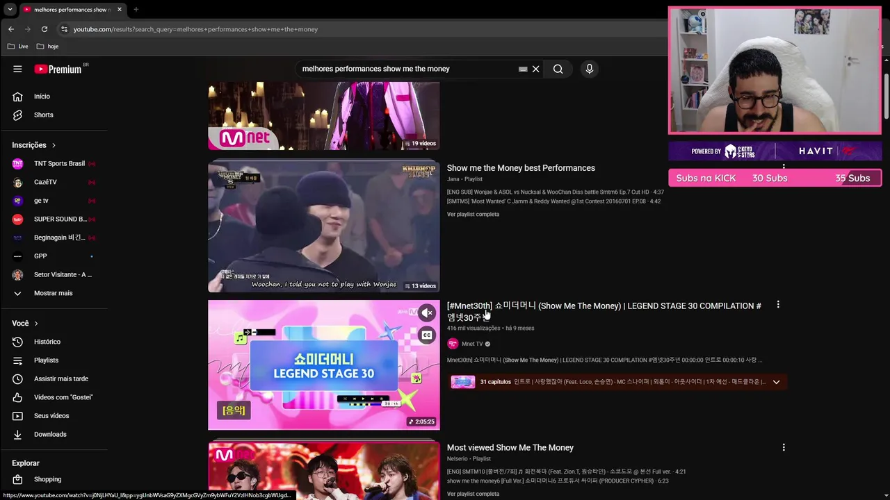Open C Jamm & Reddy Wanted video line

point(553,201)
